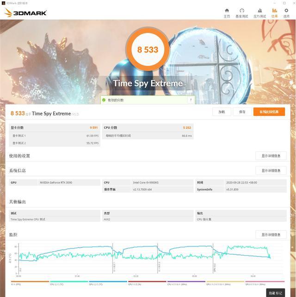Image resolution: width=296 pixels, height=297 pixels.
Task: Select the 2020-09-28 22:53 timestamp
Action: pyautogui.click(x=241, y=183)
